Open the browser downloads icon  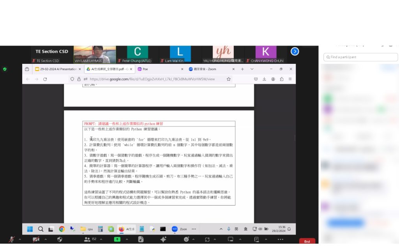tap(264, 79)
